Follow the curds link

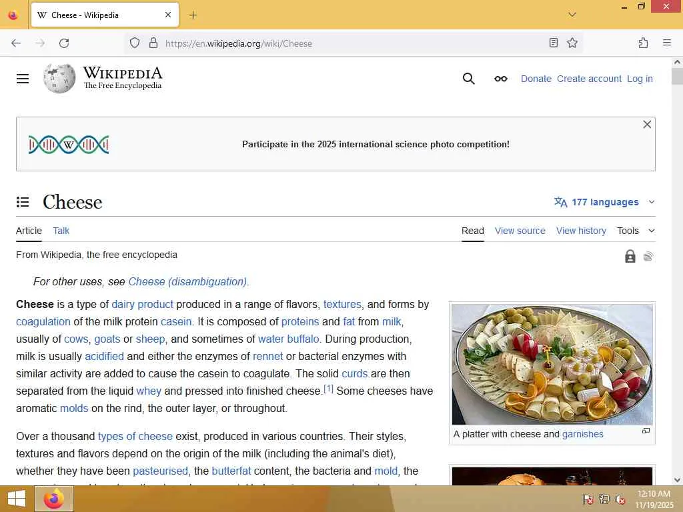click(355, 374)
